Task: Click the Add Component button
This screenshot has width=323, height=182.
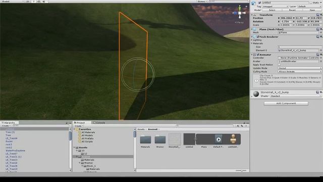Action: click(286, 103)
